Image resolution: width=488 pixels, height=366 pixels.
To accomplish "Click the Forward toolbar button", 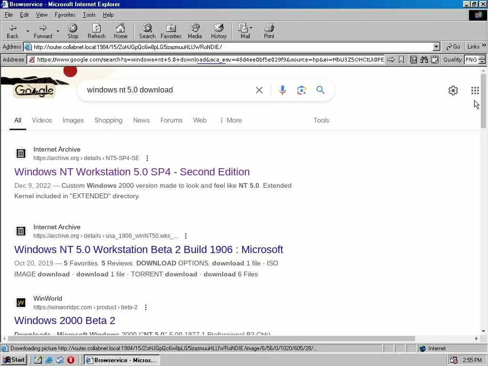I will coord(43,31).
